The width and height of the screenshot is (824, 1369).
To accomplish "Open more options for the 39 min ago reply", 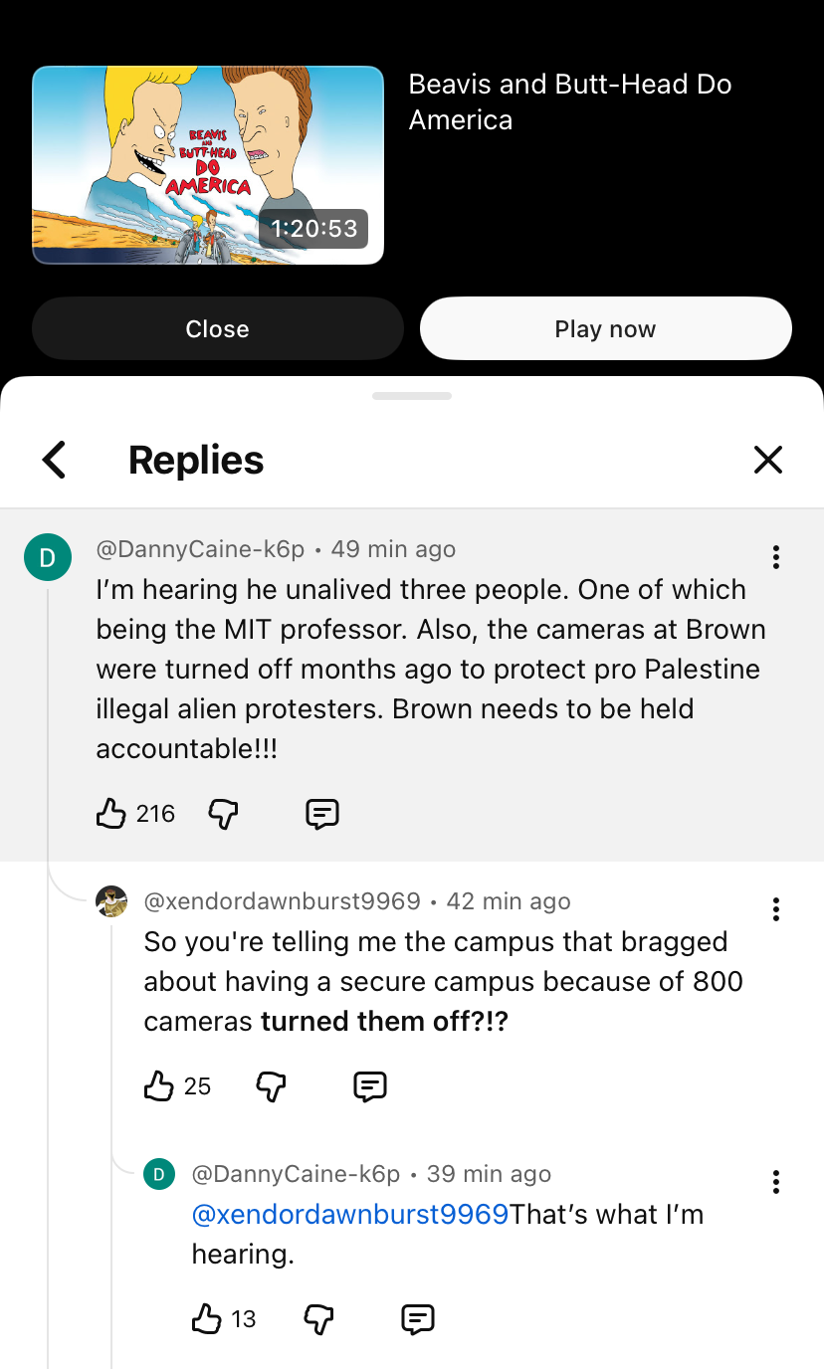I will [775, 1182].
